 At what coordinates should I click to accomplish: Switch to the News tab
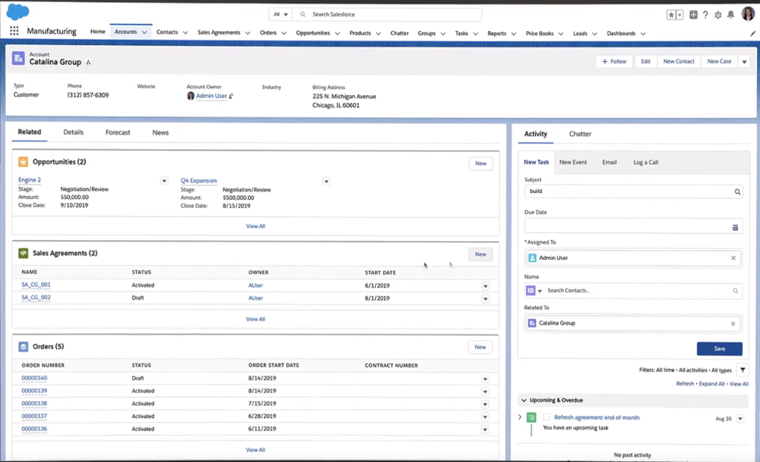(161, 133)
